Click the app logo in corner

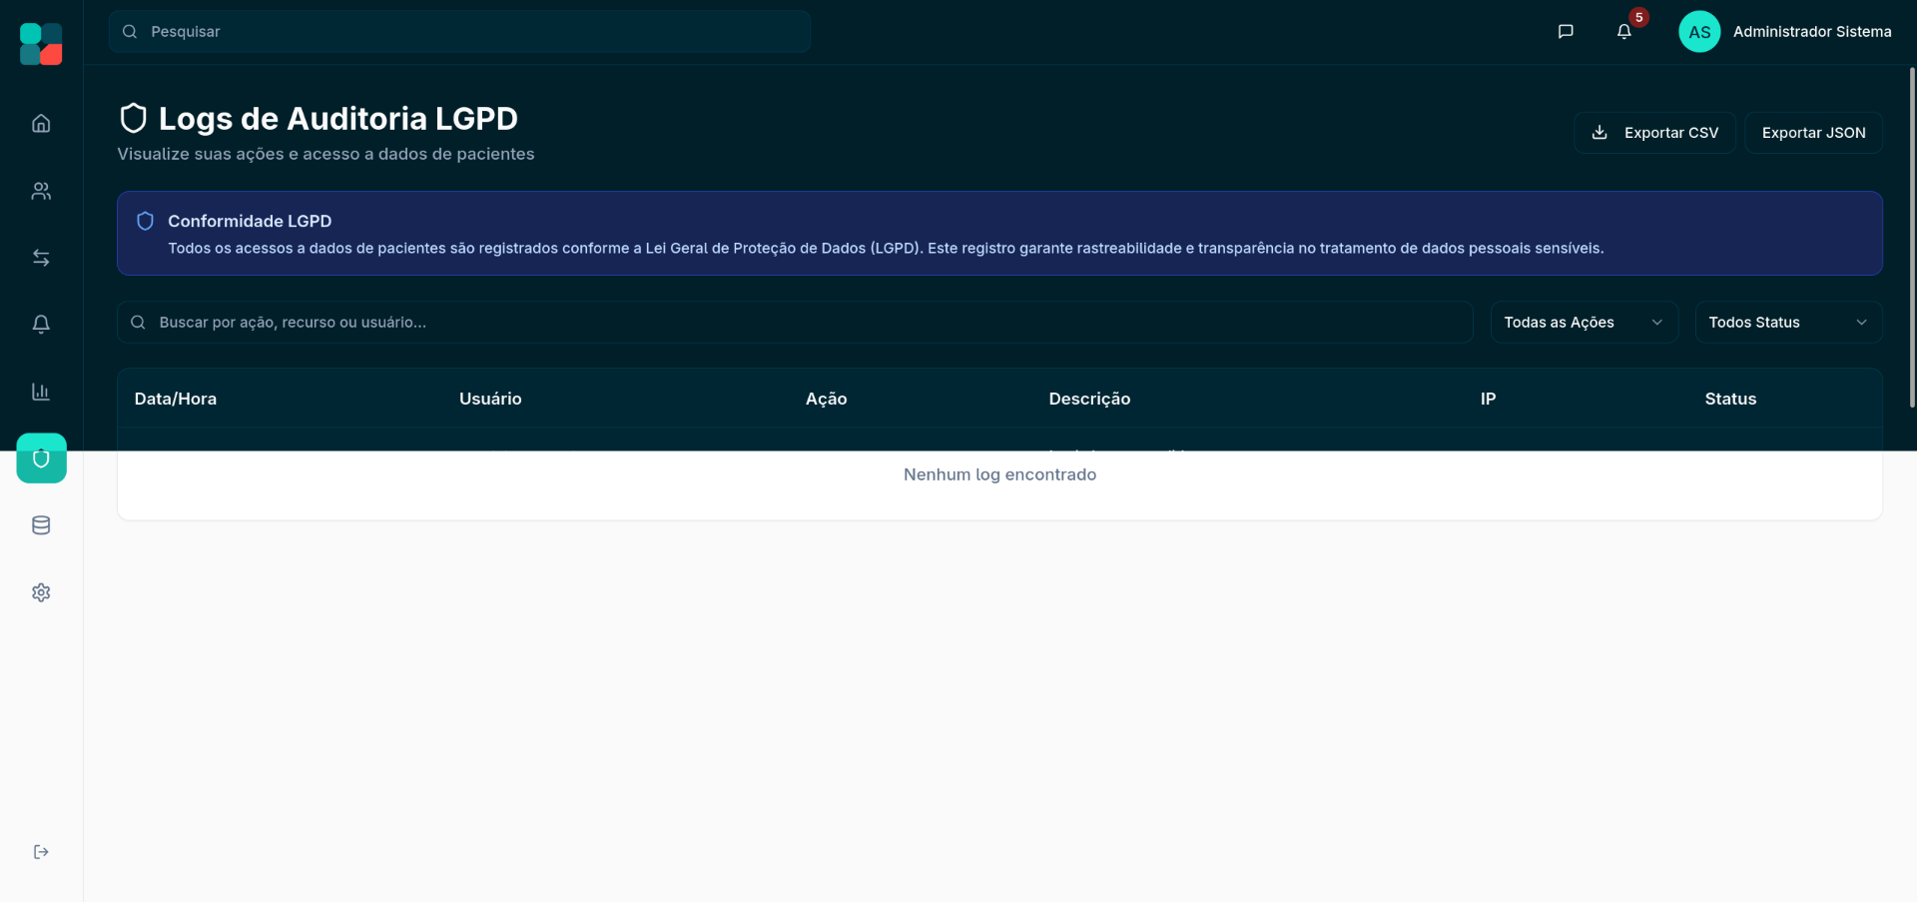[41, 44]
